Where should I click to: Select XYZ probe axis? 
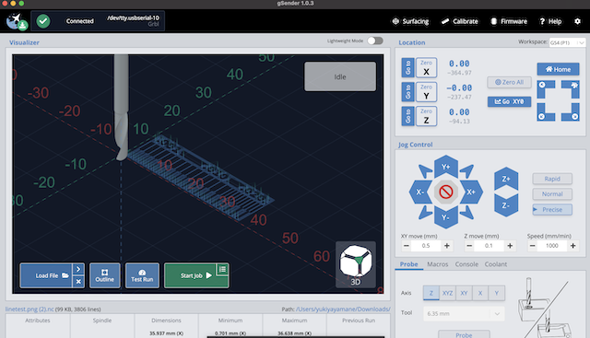[447, 293]
